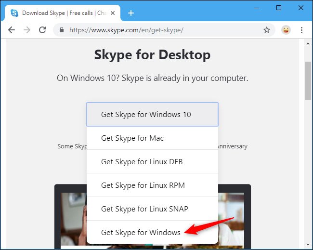The height and width of the screenshot is (250, 313).
Task: View site info via the padlock icon
Action: [x=61, y=30]
